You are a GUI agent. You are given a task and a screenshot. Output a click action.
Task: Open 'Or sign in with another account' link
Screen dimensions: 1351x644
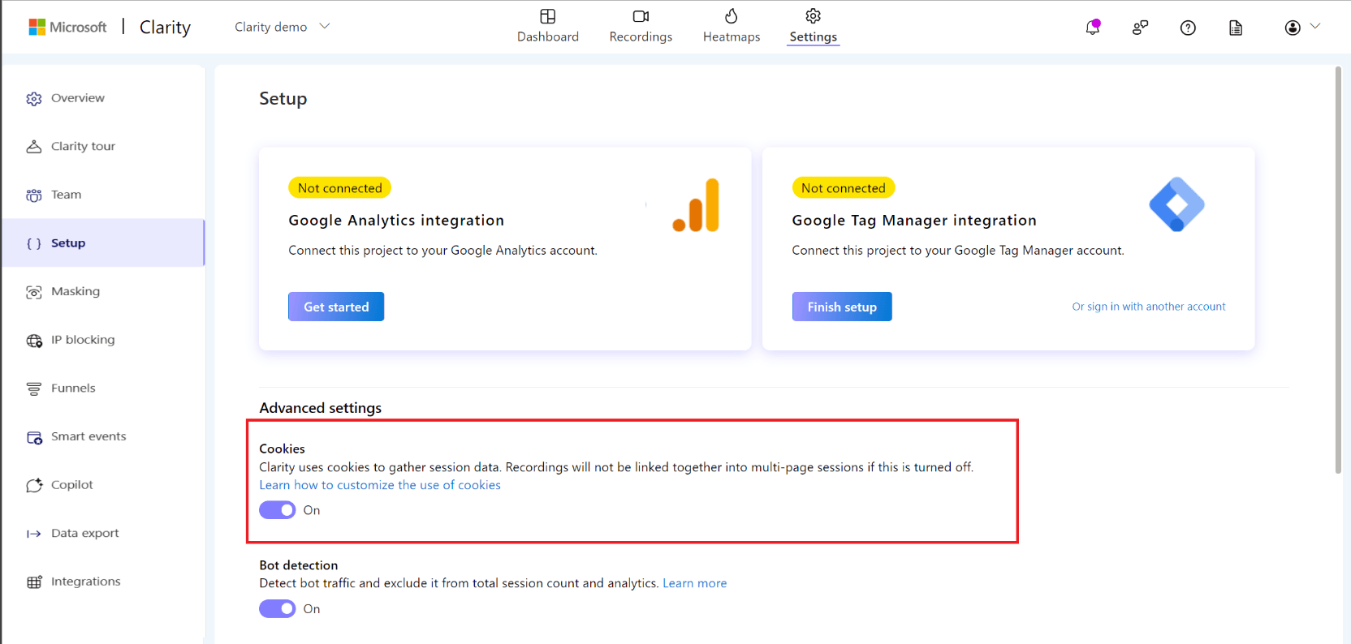click(1149, 307)
